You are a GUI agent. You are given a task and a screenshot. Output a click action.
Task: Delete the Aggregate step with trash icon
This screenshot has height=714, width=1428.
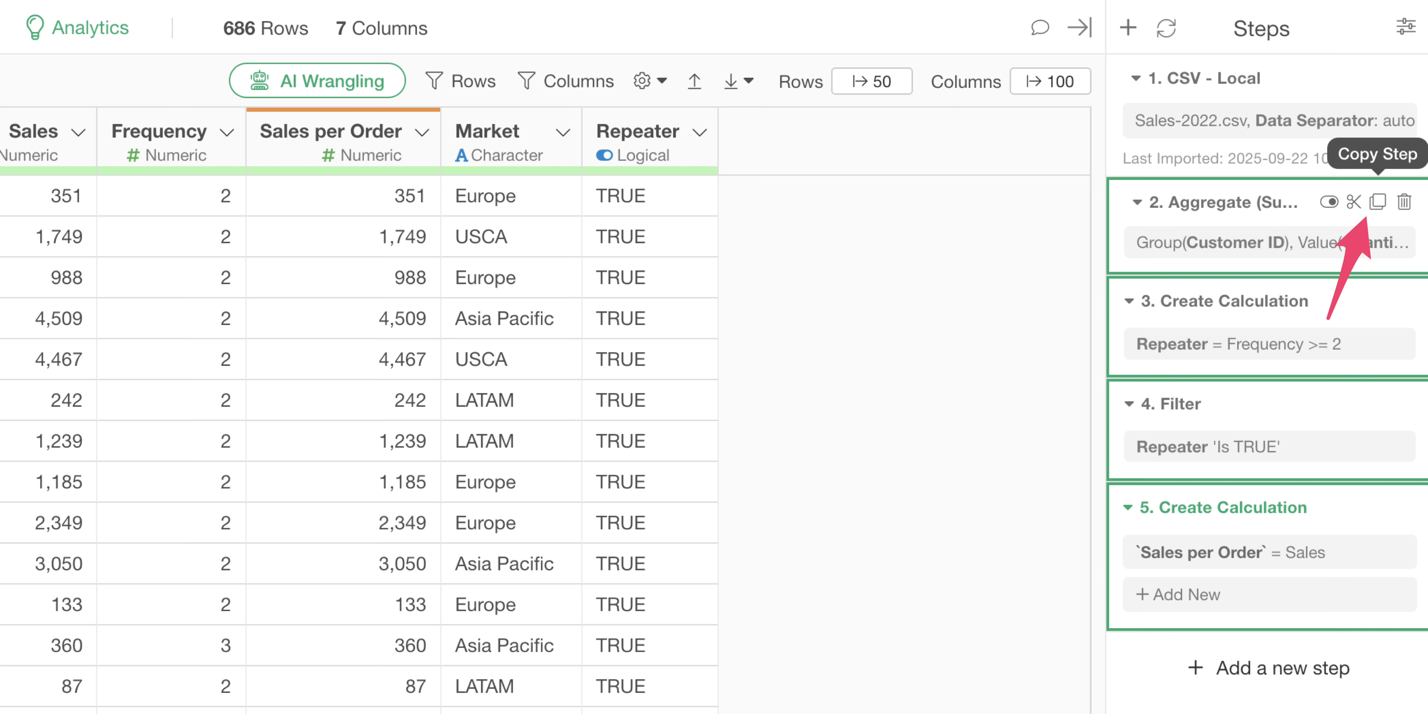pos(1403,202)
